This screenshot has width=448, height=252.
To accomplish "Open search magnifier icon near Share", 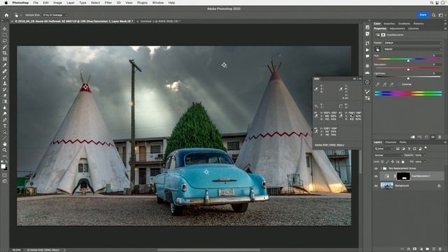I will [x=434, y=15].
